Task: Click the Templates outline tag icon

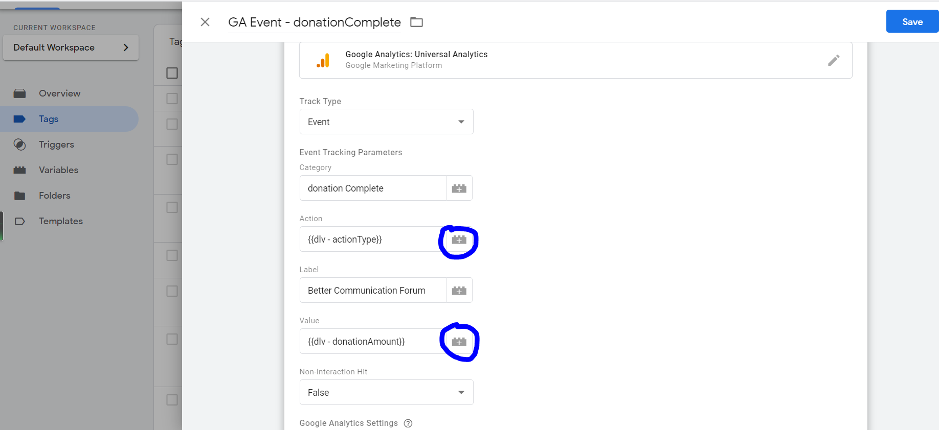Action: click(x=19, y=221)
